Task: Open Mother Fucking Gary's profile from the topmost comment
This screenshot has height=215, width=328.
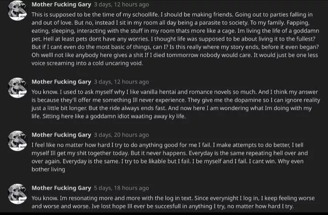Action: pos(61,5)
